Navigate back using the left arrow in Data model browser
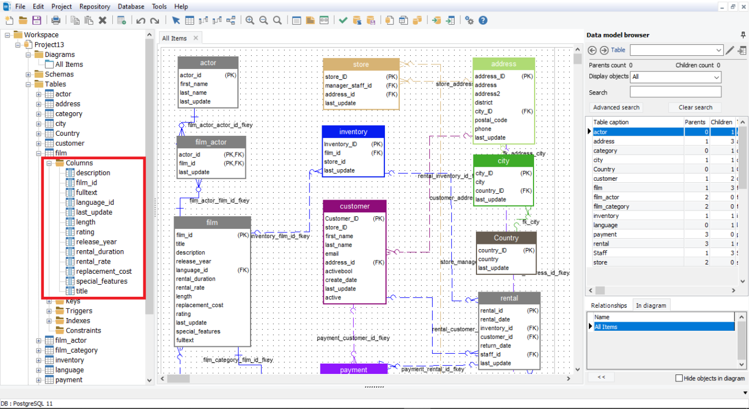Image resolution: width=749 pixels, height=409 pixels. (592, 50)
